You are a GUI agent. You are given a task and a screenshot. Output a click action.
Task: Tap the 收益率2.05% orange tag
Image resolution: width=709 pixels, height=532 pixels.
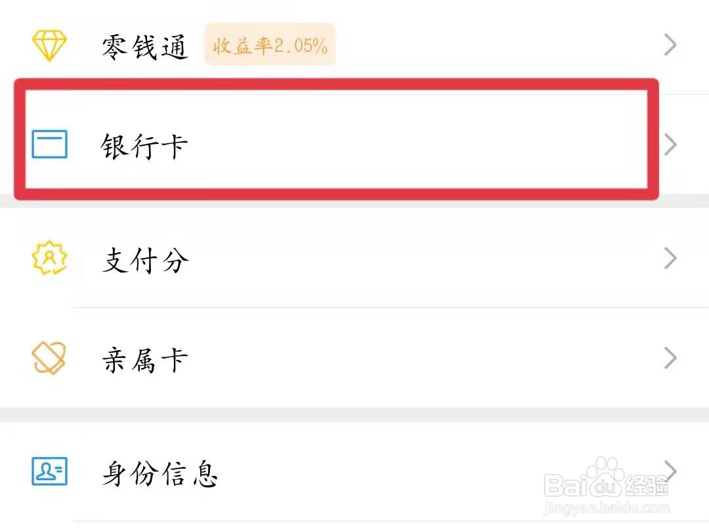270,45
